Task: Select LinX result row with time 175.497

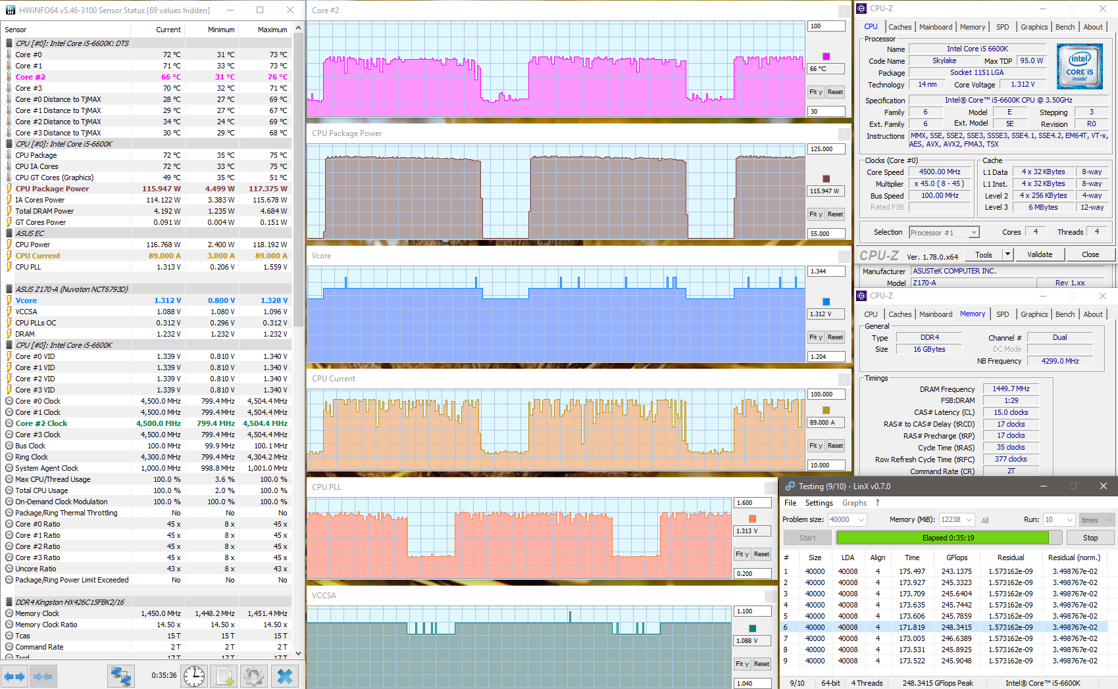Action: (x=944, y=571)
